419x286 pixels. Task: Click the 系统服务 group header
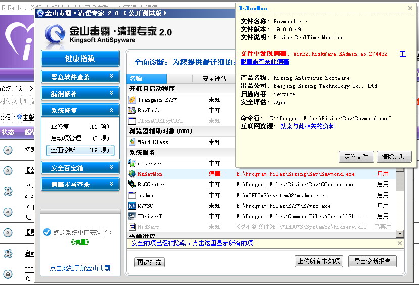(x=142, y=153)
